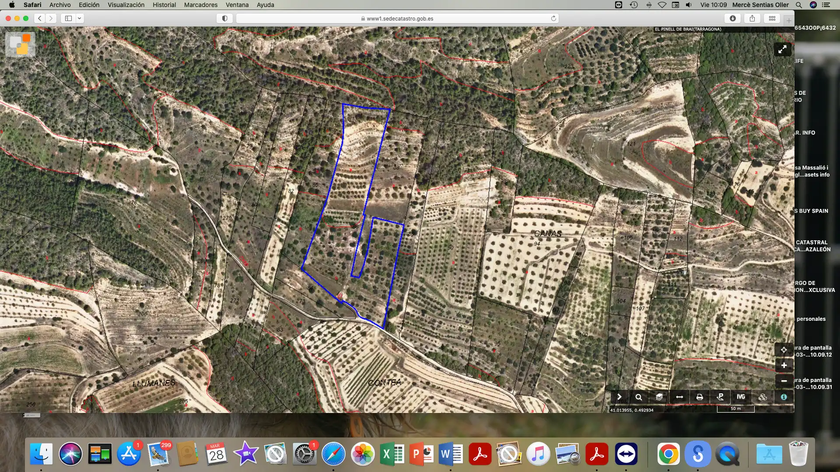Open iTunes music icon in Dock
Screen dimensions: 840x472
pyautogui.click(x=538, y=454)
